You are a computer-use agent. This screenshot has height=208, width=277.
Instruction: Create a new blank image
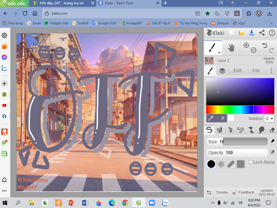coord(231,33)
